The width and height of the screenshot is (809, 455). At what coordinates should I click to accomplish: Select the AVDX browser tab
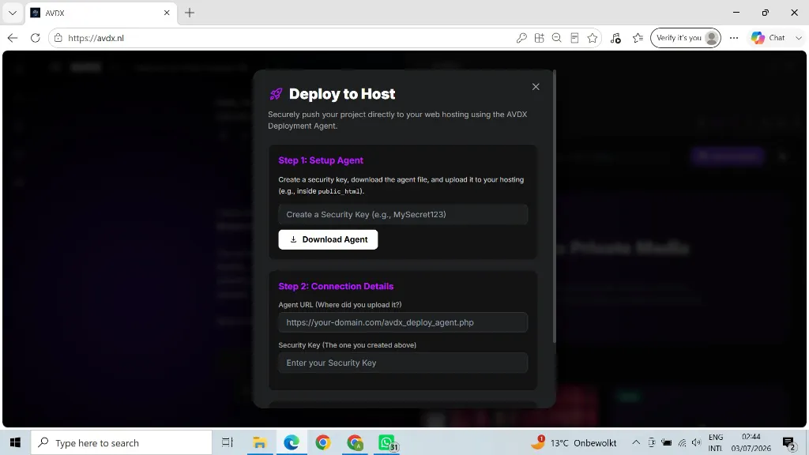pos(100,13)
